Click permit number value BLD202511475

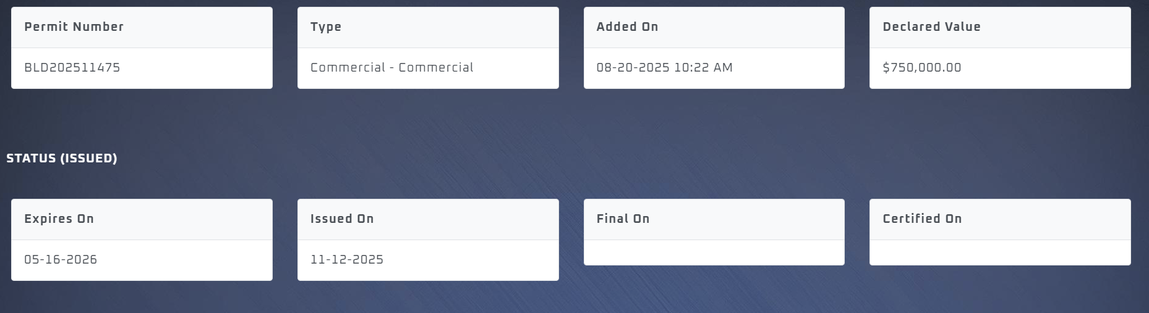(x=72, y=68)
